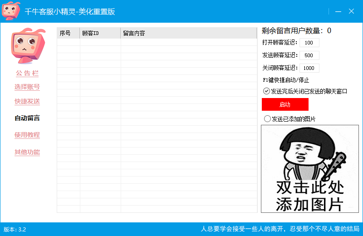This screenshot has height=236, width=363.
Task: Click the window title 千牛客服小精灵-美化重置版
Action: 70,11
